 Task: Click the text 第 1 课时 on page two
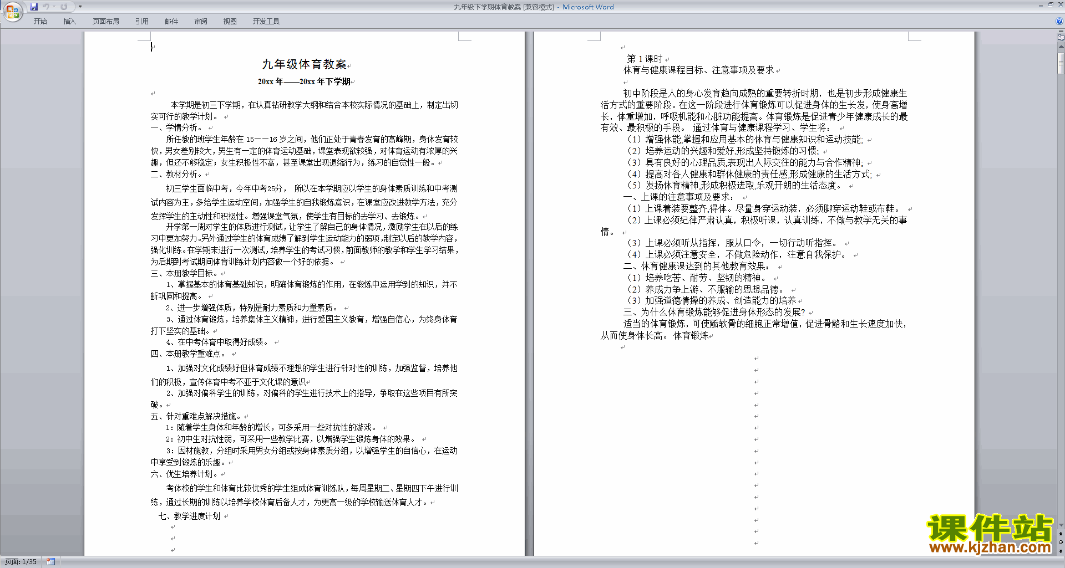[645, 59]
